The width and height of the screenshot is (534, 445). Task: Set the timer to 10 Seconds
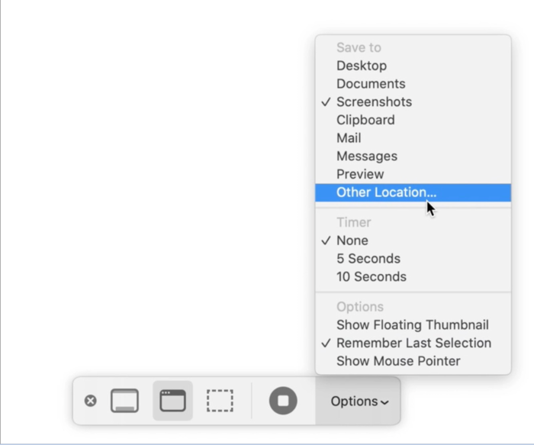click(413, 276)
